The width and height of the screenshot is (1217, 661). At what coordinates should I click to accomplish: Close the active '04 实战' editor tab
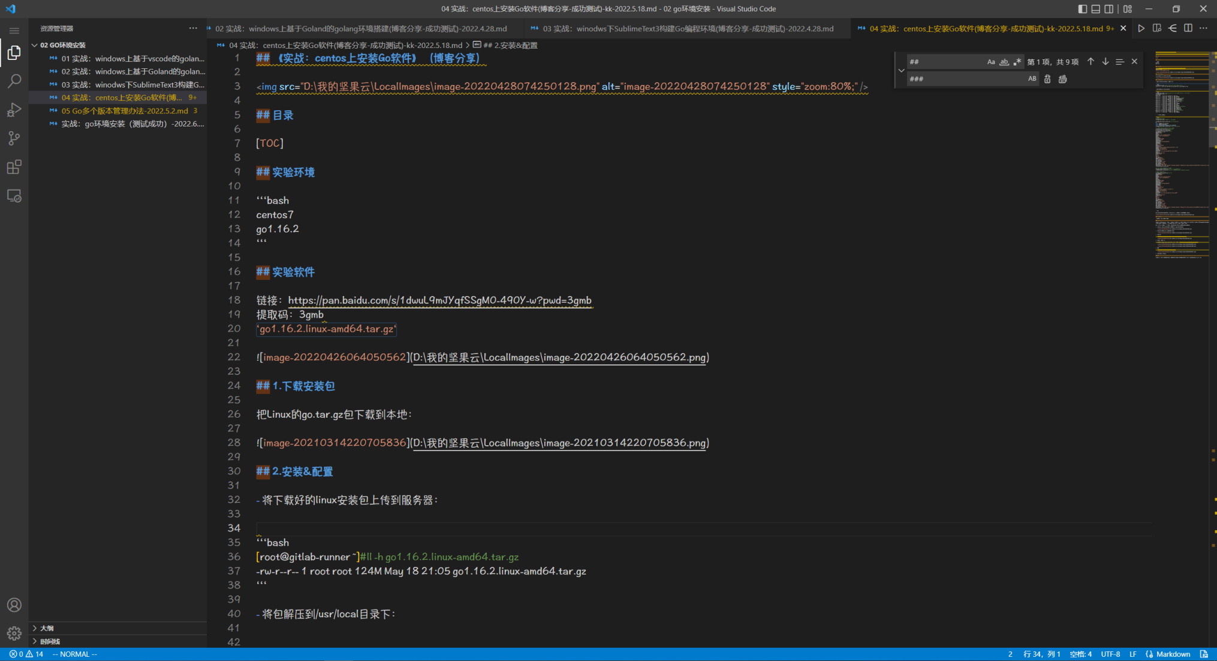[1123, 28]
